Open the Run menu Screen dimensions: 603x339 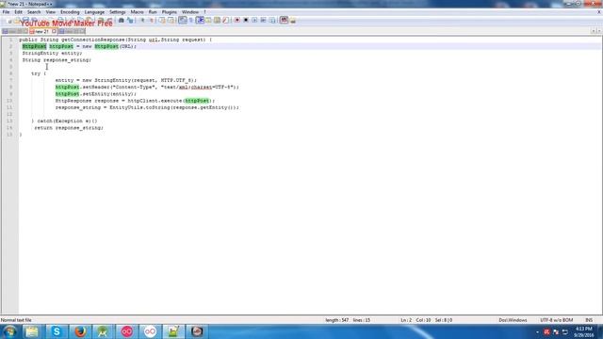153,12
